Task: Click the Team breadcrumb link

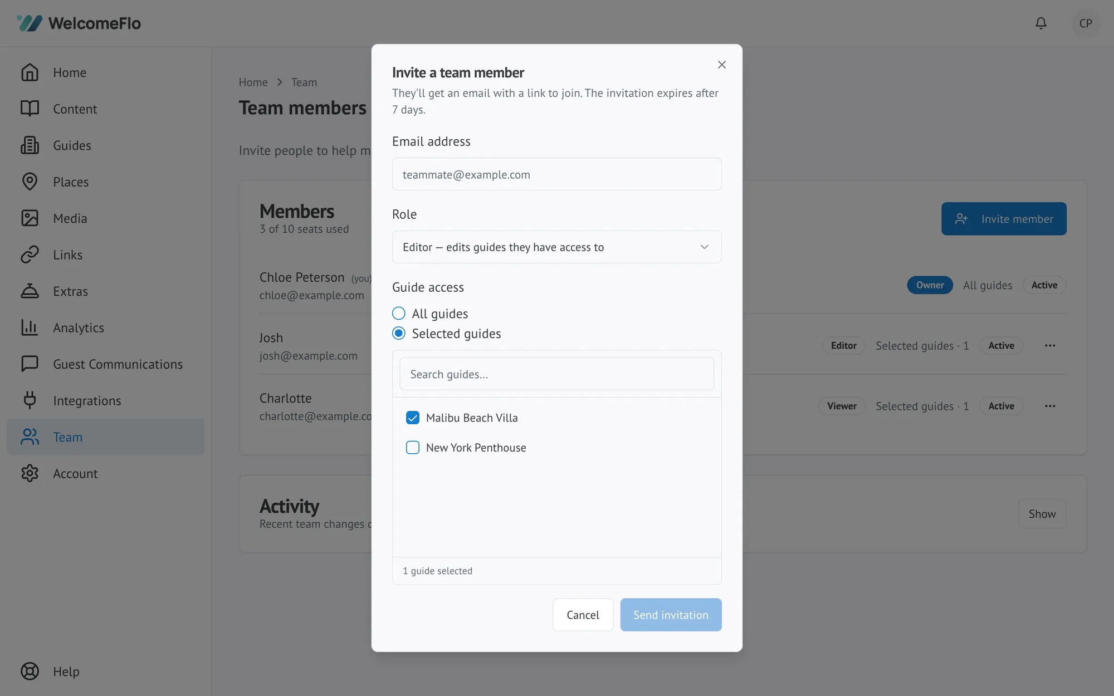Action: coord(304,82)
